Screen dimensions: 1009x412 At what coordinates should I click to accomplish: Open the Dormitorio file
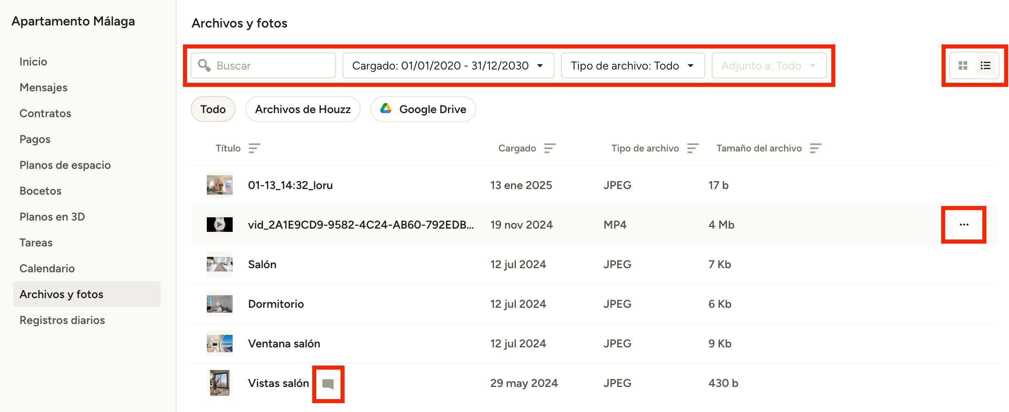276,304
